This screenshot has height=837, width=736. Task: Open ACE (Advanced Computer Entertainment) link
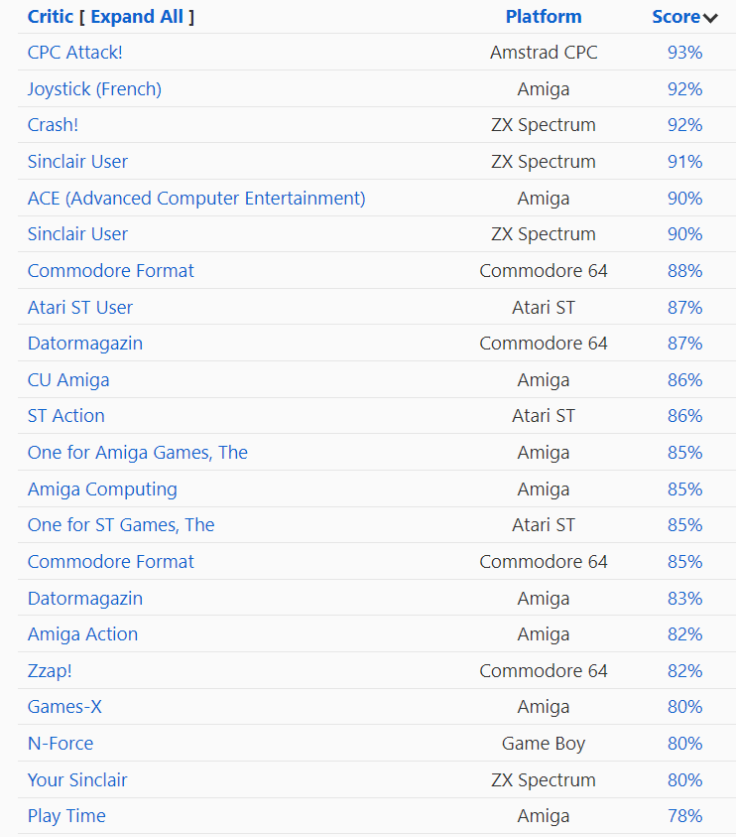(x=196, y=198)
